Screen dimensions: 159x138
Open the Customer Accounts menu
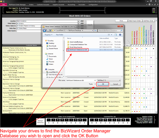[43, 5]
